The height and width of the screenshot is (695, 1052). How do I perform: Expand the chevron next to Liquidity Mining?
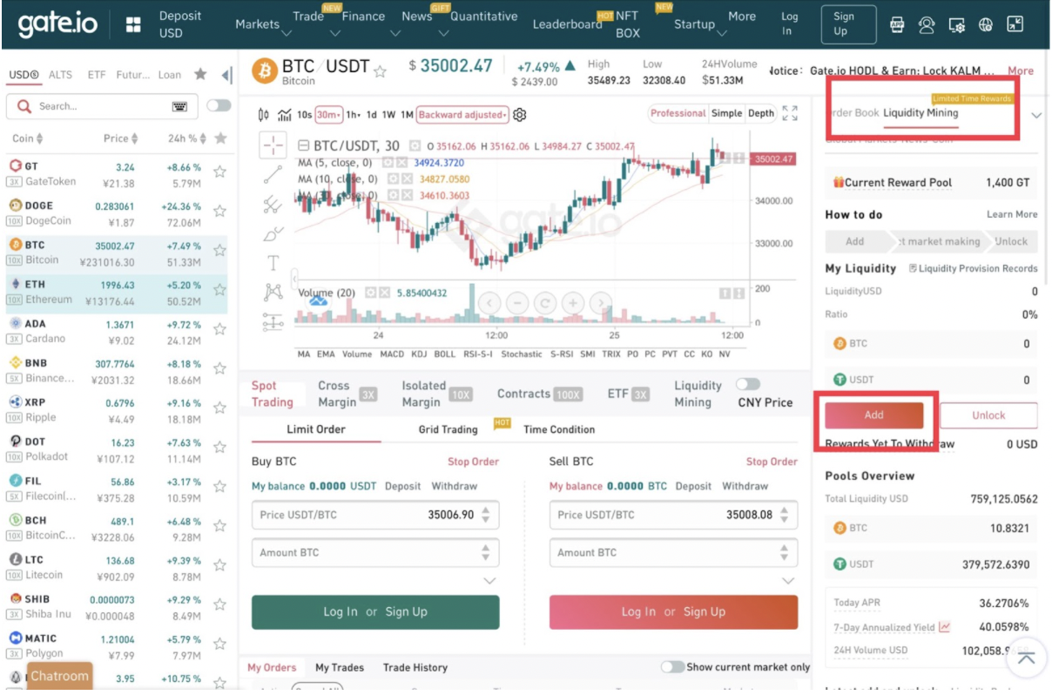pyautogui.click(x=1035, y=115)
